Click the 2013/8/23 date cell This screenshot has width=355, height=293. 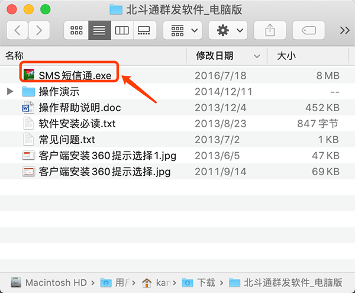click(221, 124)
